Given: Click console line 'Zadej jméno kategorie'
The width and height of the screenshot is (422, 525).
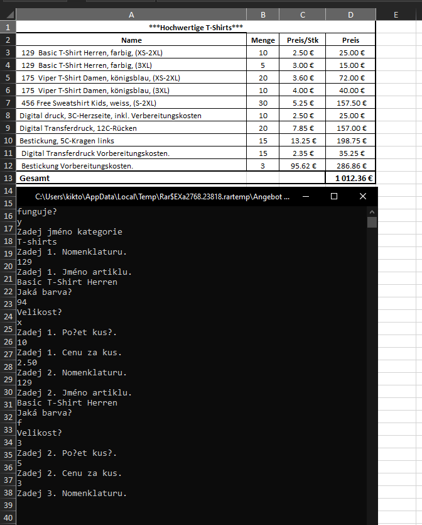Looking at the screenshot, I should click(70, 232).
